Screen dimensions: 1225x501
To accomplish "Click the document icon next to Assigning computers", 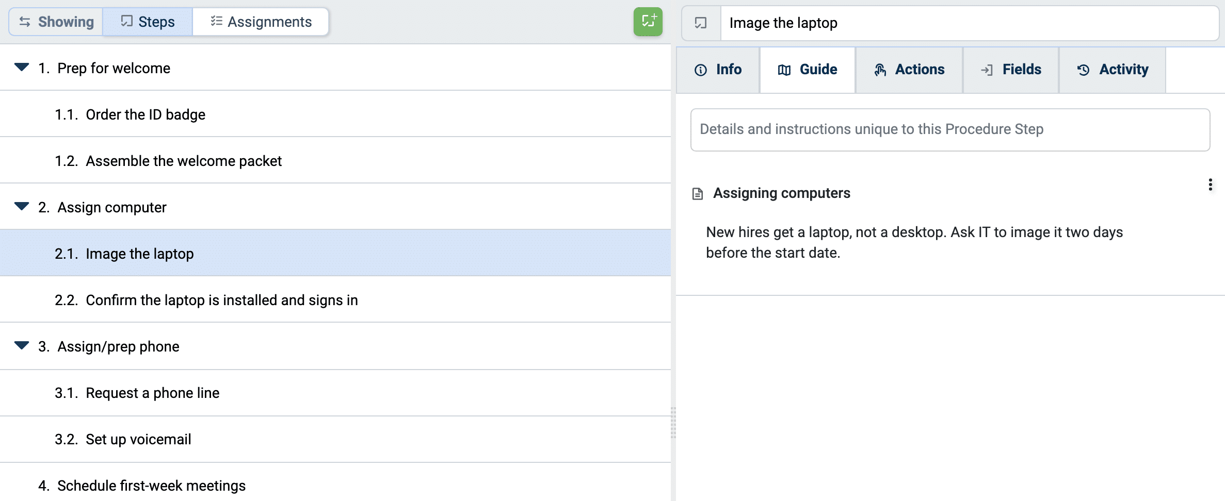I will click(698, 194).
